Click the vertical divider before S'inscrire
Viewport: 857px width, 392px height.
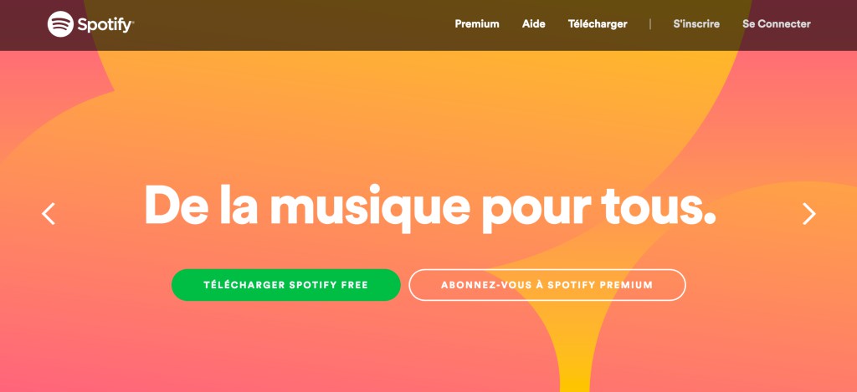point(649,24)
